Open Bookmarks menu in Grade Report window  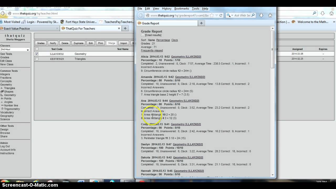[x=182, y=9]
